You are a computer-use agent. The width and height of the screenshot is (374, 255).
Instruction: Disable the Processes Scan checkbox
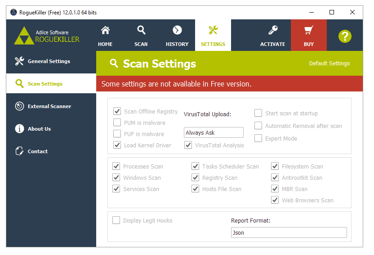click(116, 166)
